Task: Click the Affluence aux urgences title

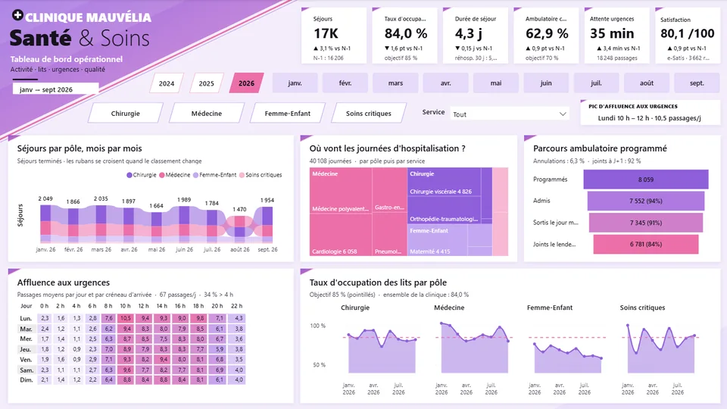Action: coord(64,283)
